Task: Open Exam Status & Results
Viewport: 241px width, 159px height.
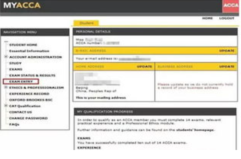Action: 32,75
